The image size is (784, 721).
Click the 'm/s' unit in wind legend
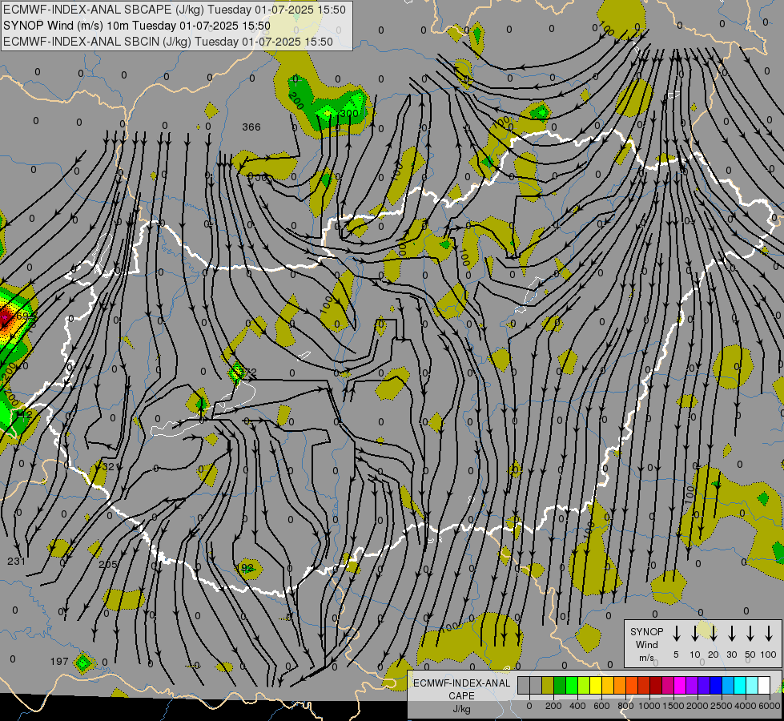(x=646, y=658)
